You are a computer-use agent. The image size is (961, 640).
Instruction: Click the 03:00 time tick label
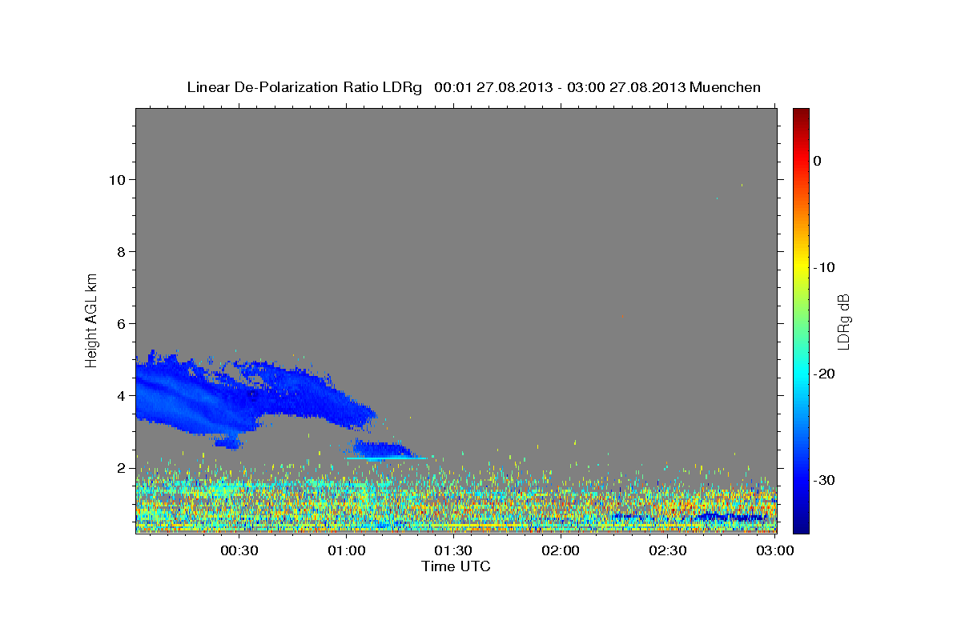[x=774, y=550]
